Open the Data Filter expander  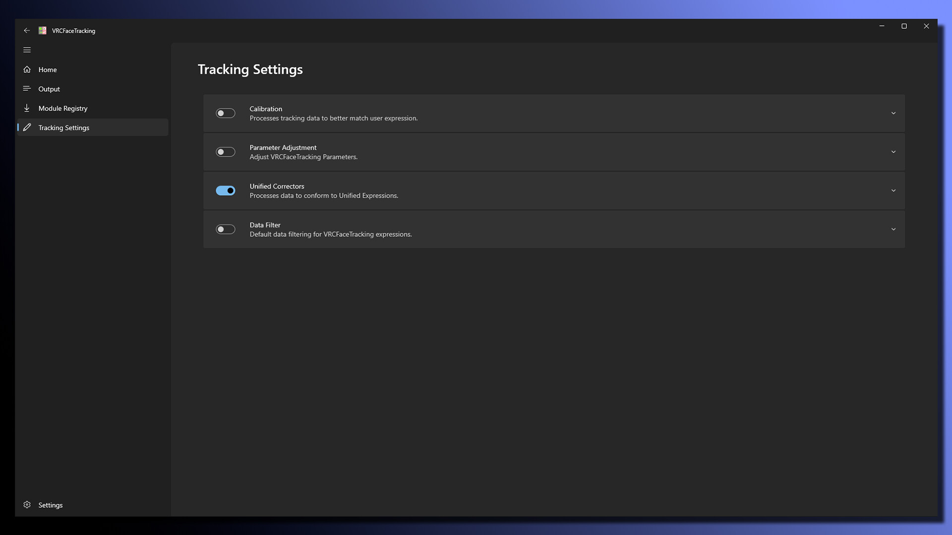coord(893,229)
